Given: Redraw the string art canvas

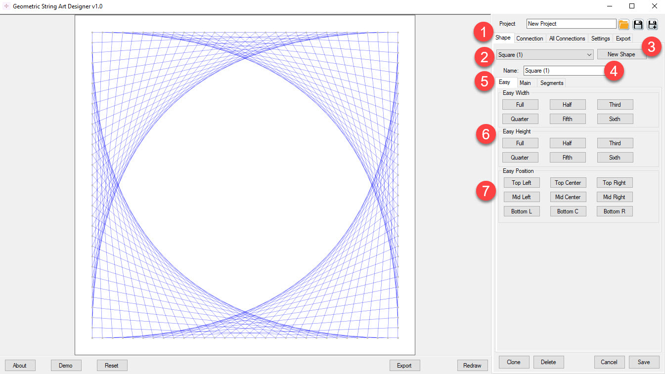Looking at the screenshot, I should click(x=473, y=366).
